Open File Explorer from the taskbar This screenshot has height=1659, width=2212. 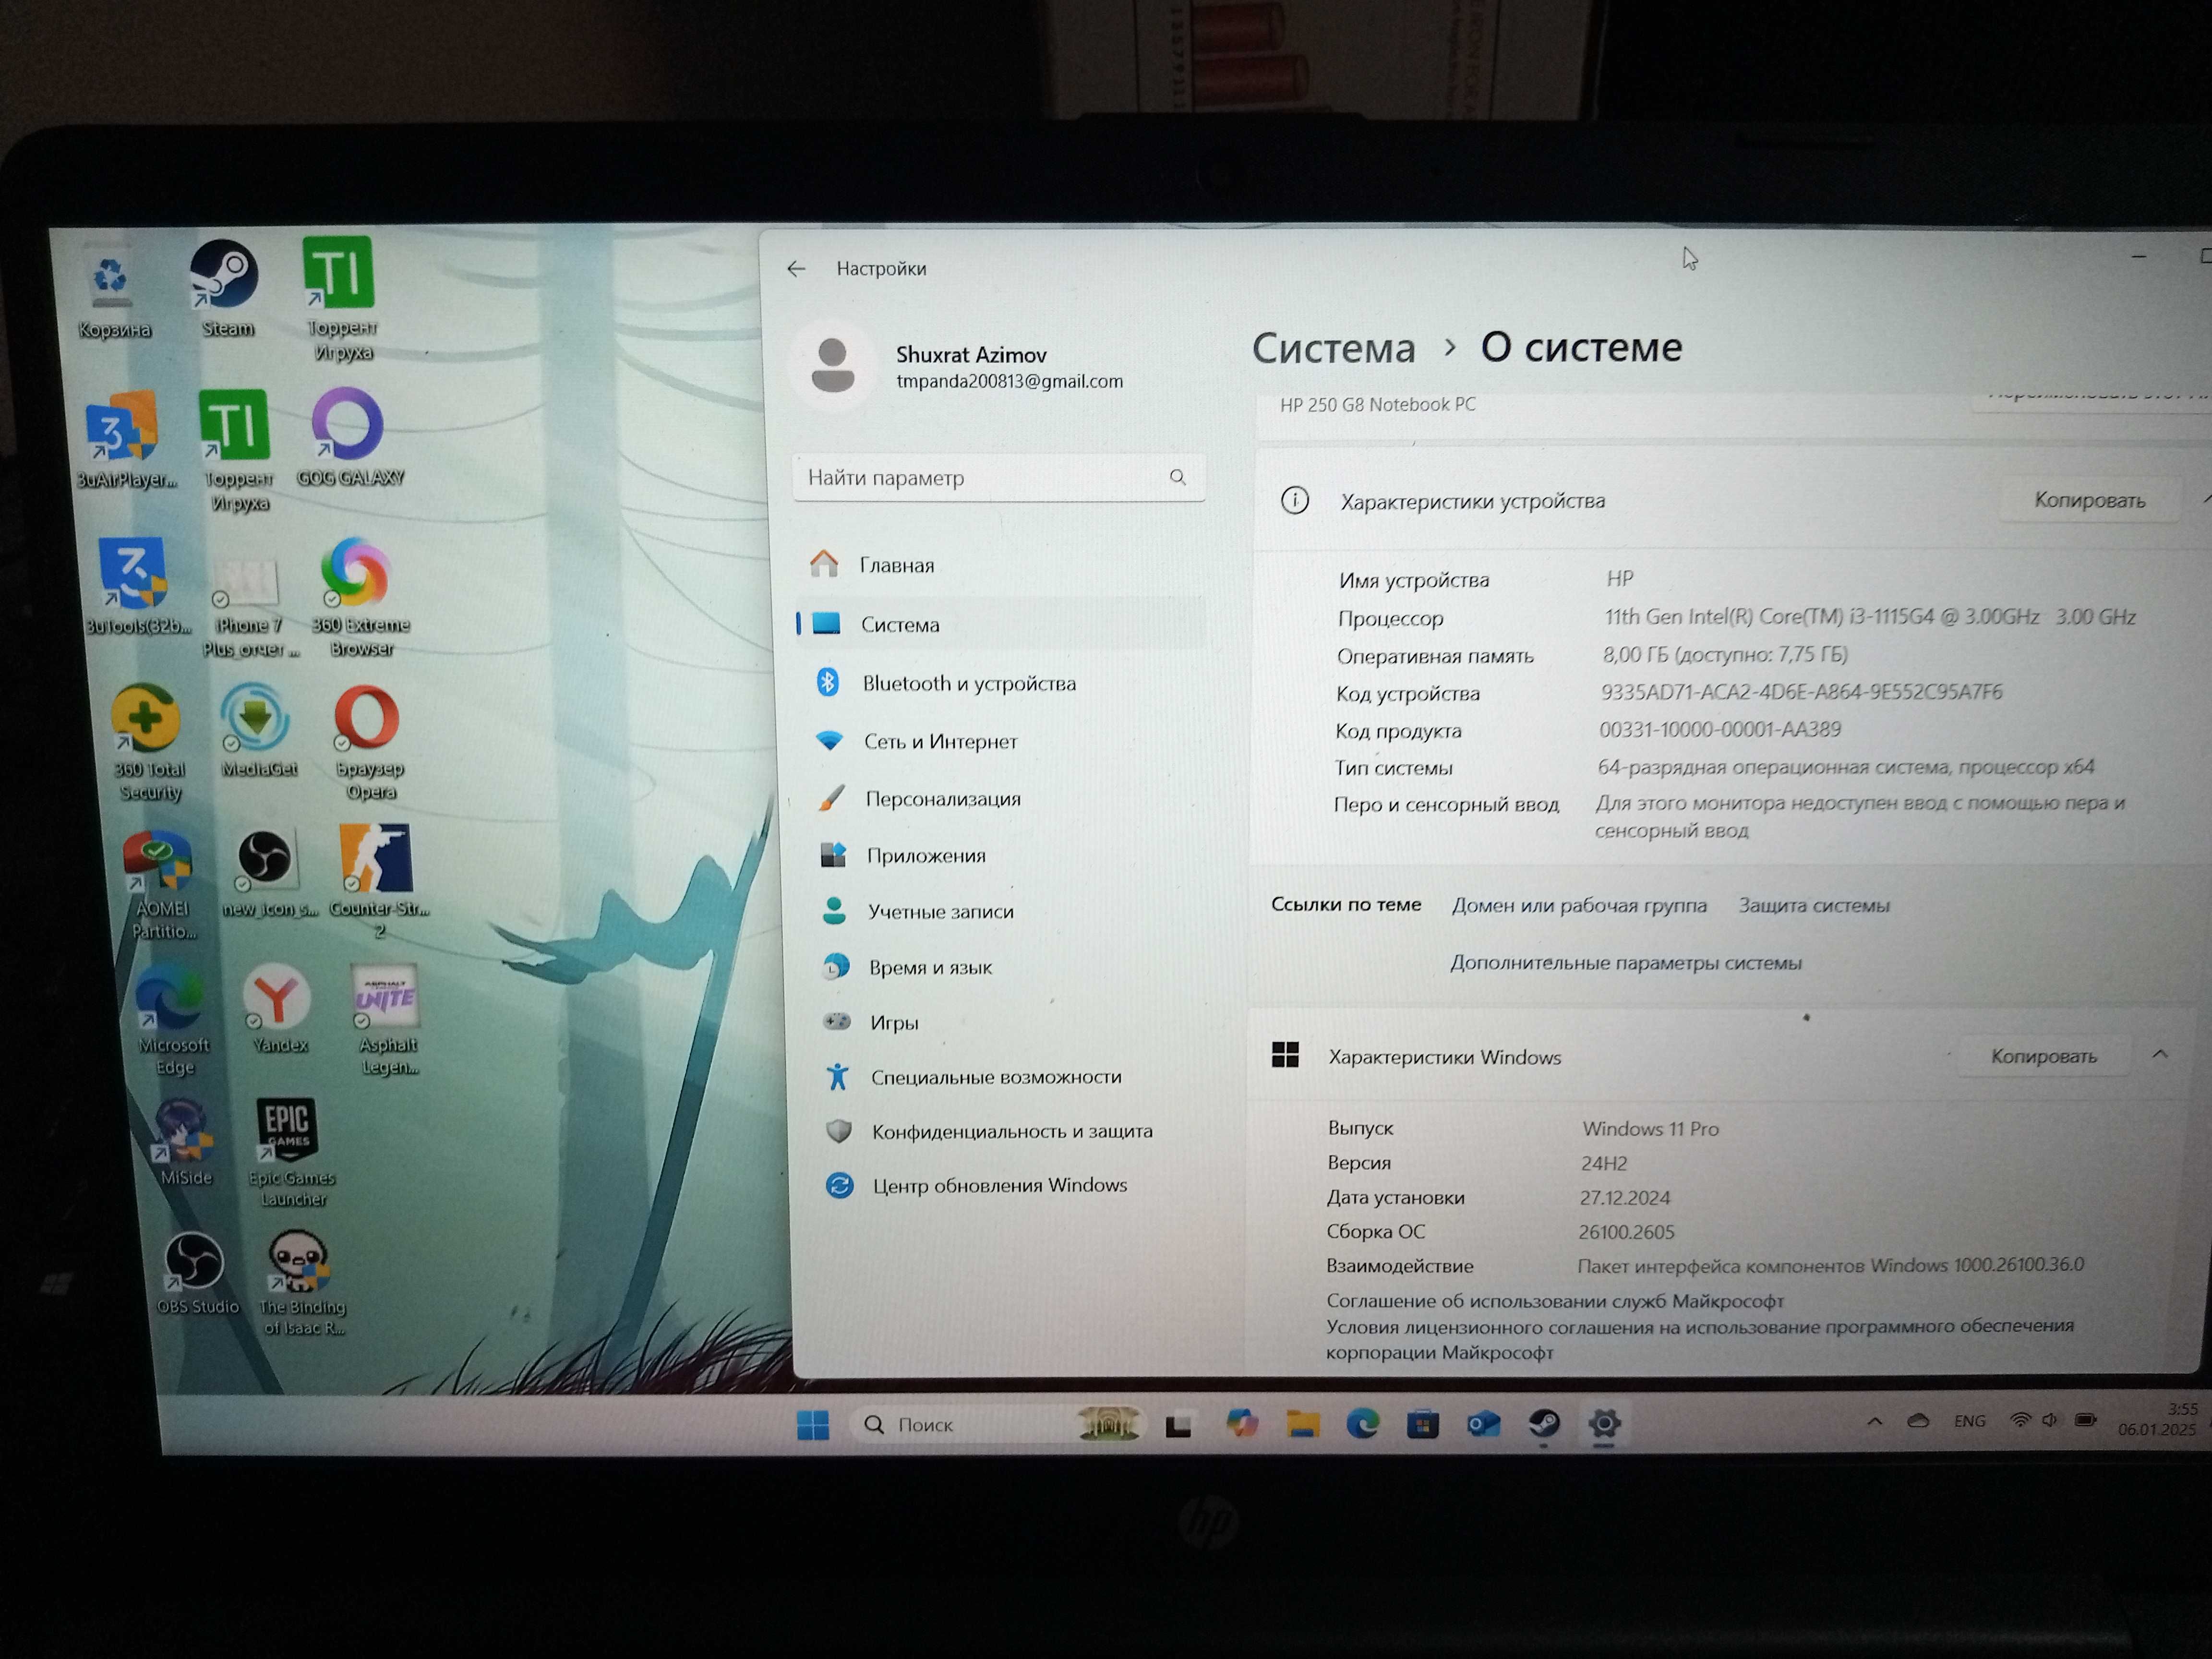pos(1302,1424)
